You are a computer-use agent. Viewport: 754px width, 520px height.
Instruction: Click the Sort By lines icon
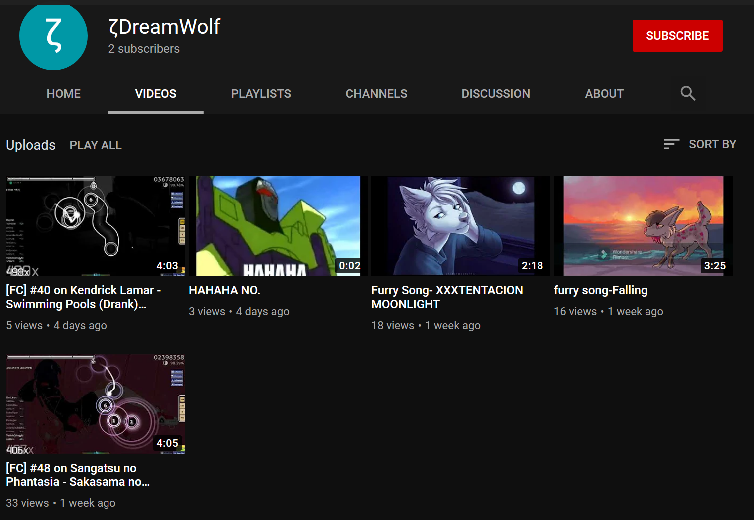[x=671, y=144]
